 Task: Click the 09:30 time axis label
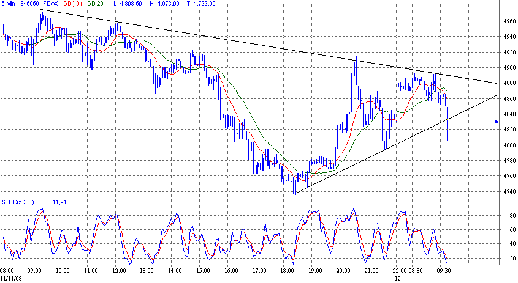point(444,271)
